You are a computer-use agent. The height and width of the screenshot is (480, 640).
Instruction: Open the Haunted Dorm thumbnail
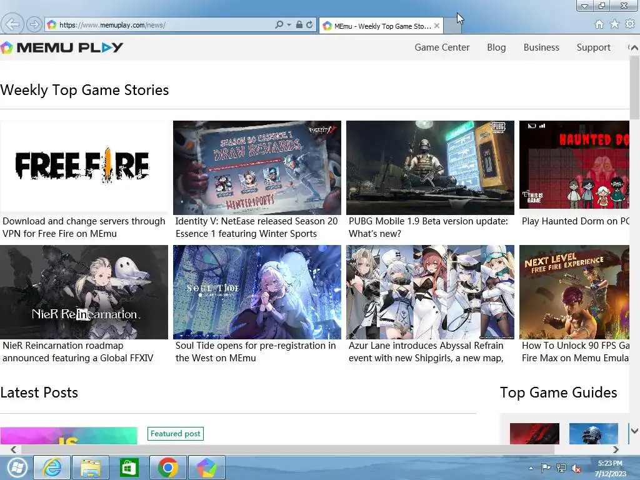coord(574,165)
